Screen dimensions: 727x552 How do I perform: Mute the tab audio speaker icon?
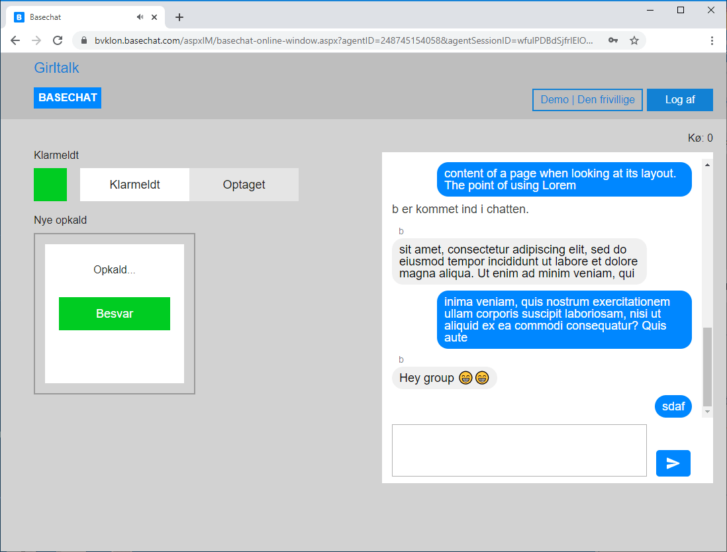tap(140, 17)
